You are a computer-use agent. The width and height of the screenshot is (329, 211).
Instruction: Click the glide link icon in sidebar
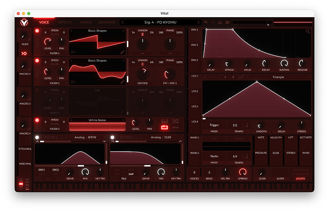[24, 53]
